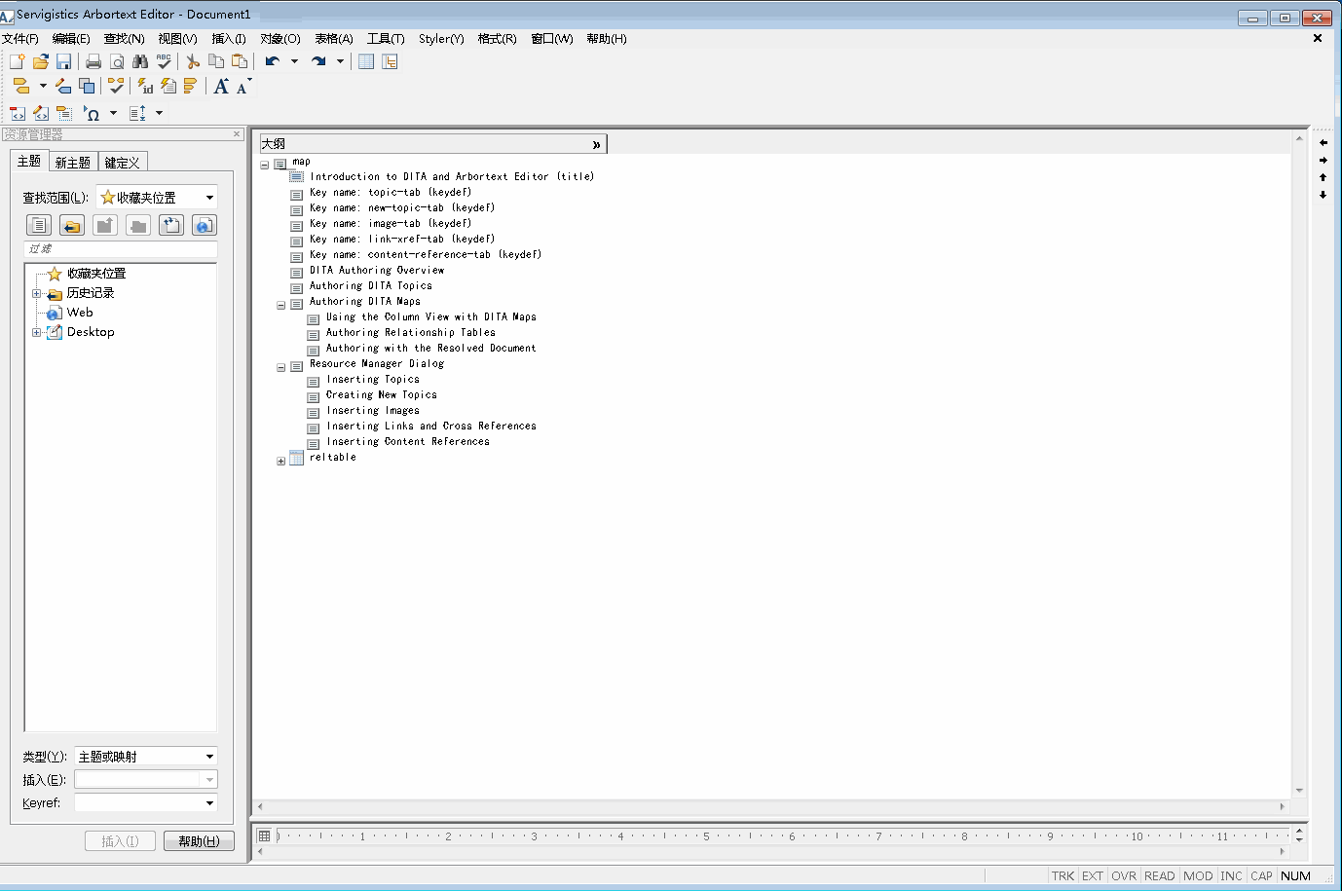Viewport: 1342px width, 891px height.
Task: Open the 表格(A) menu
Action: click(334, 39)
